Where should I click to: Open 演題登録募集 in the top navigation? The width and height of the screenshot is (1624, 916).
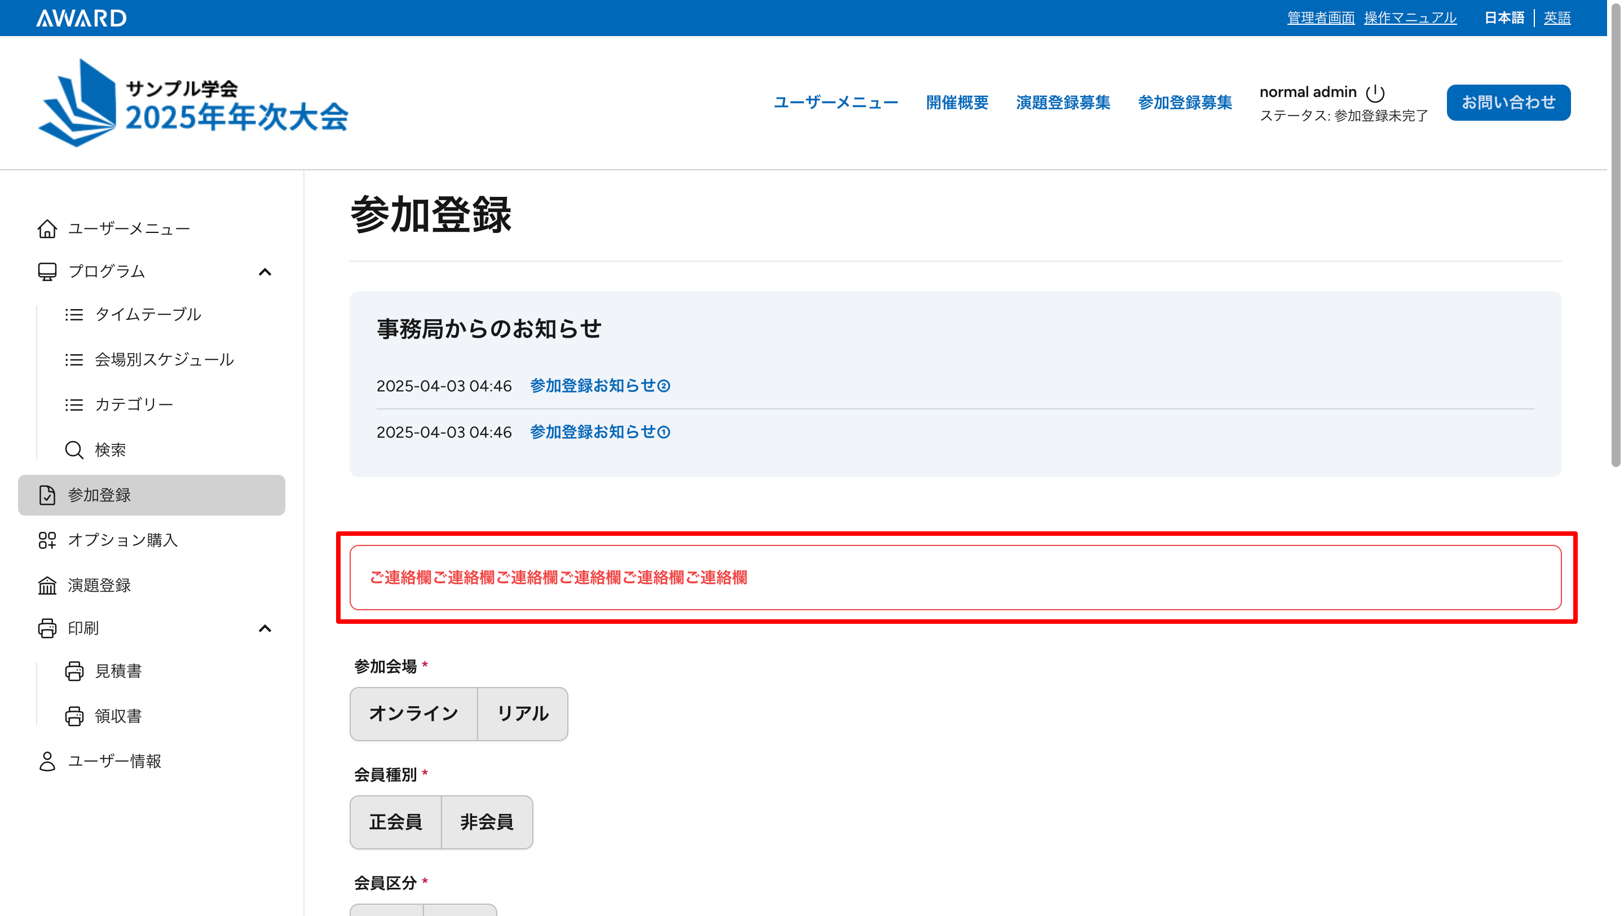pos(1063,102)
